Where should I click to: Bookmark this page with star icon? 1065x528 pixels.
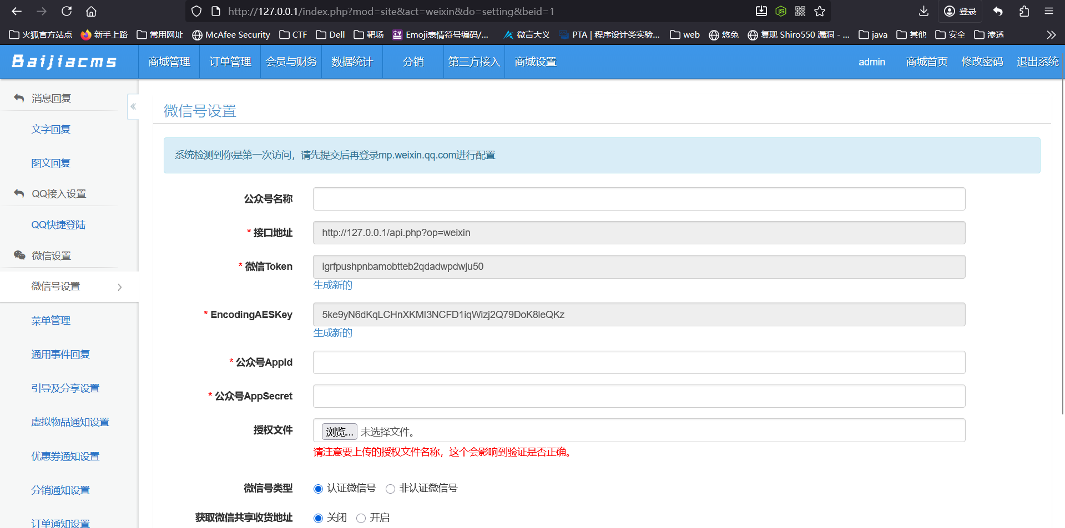click(820, 11)
